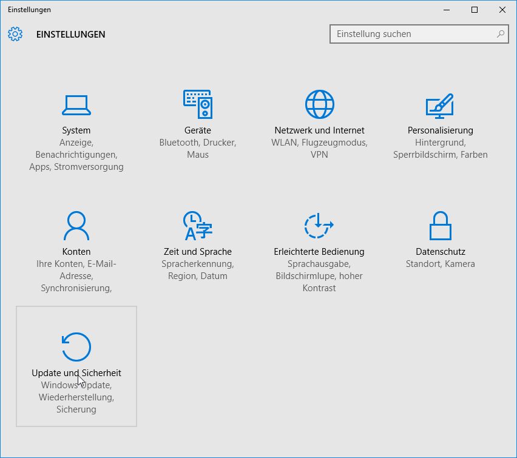The width and height of the screenshot is (517, 458).
Task: Click 'WLAN, Flugzeugmodus, VPN' description
Action: (x=320, y=149)
